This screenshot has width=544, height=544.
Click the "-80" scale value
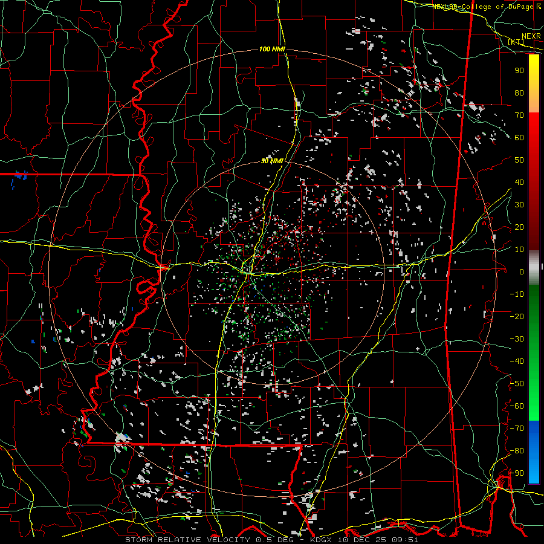(x=517, y=451)
